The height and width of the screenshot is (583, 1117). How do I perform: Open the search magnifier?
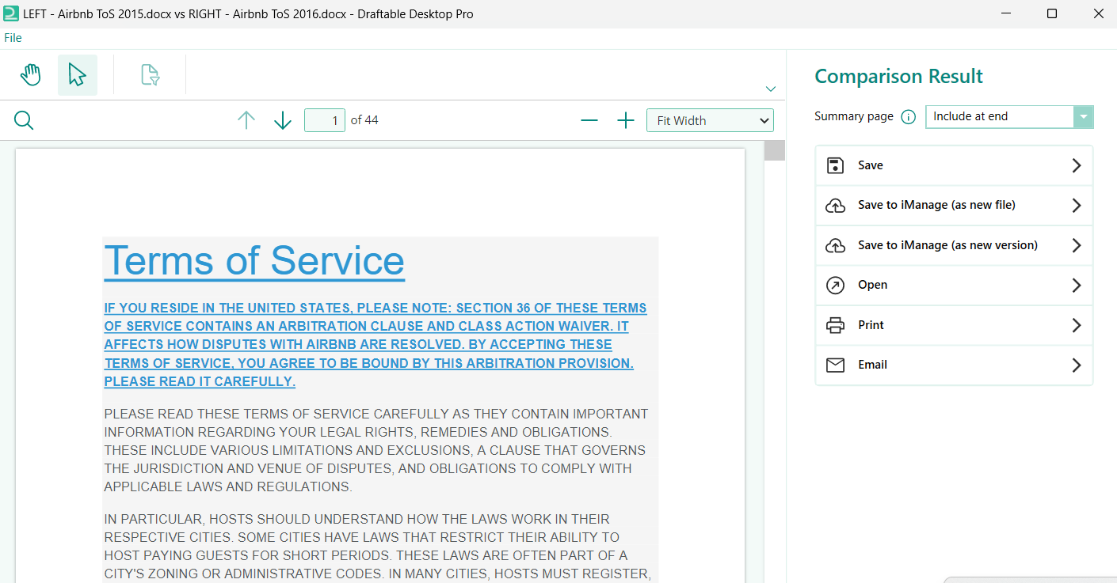point(25,120)
